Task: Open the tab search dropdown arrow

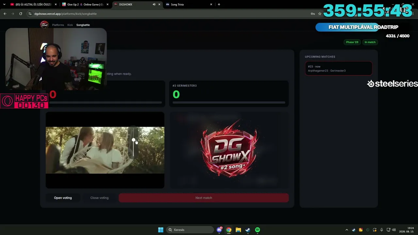Action: pyautogui.click(x=4, y=5)
